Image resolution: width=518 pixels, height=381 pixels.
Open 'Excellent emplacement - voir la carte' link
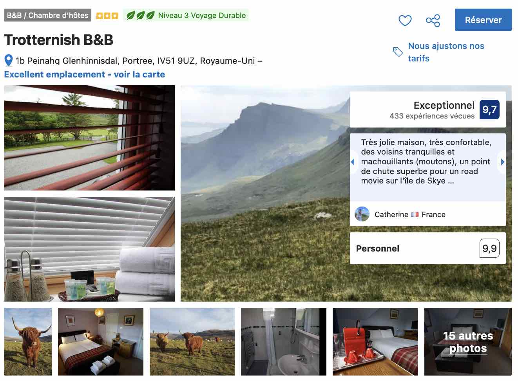(x=85, y=74)
